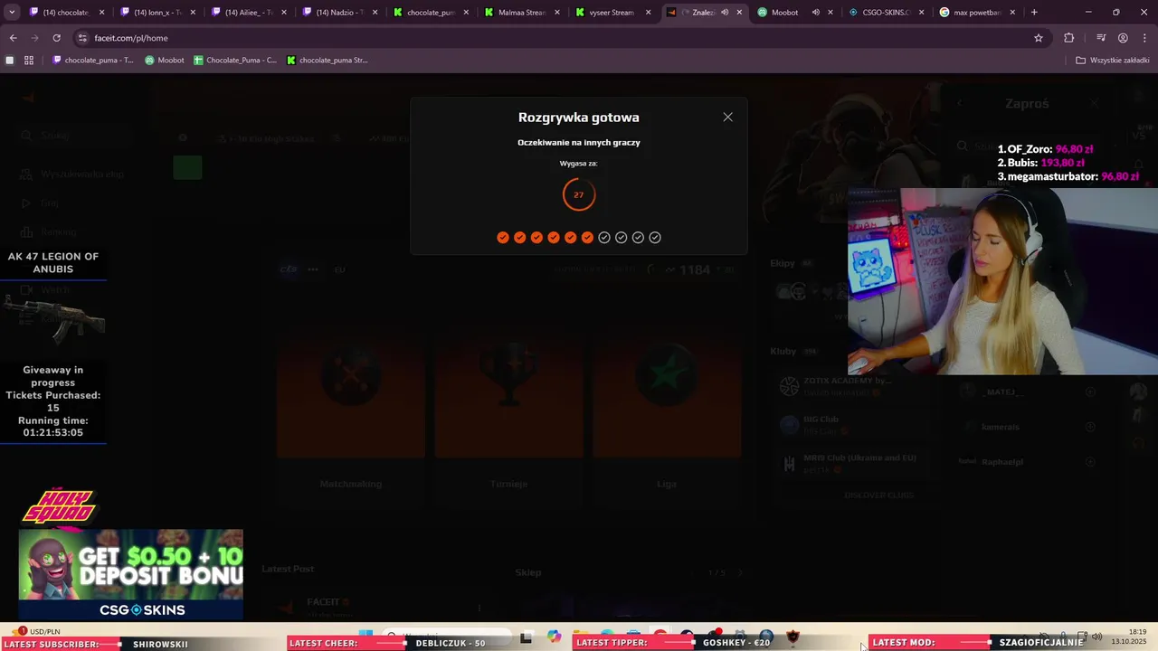Go forward in browser history
Viewport: 1158px width, 651px height.
coord(34,38)
